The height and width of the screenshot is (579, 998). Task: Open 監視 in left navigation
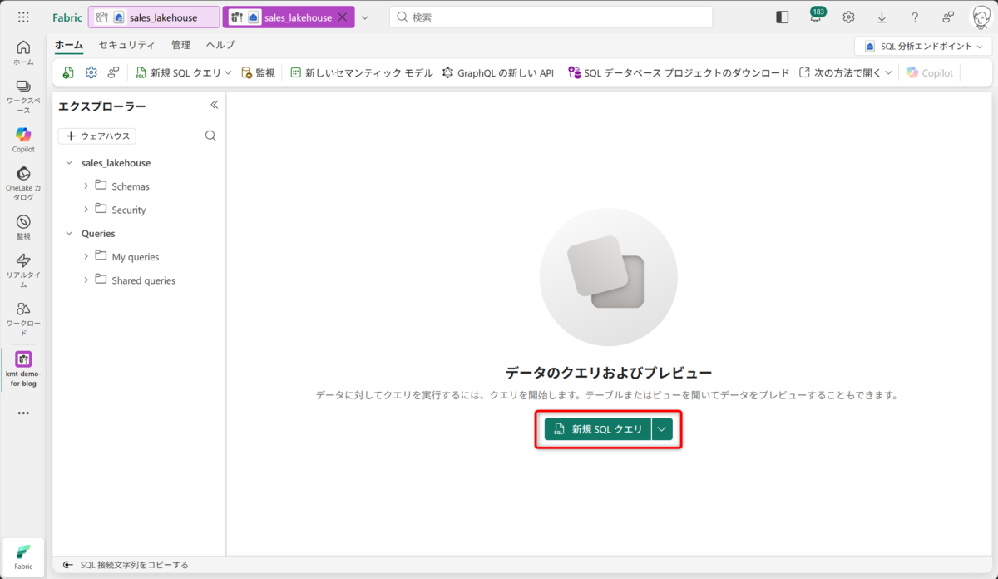(x=23, y=227)
